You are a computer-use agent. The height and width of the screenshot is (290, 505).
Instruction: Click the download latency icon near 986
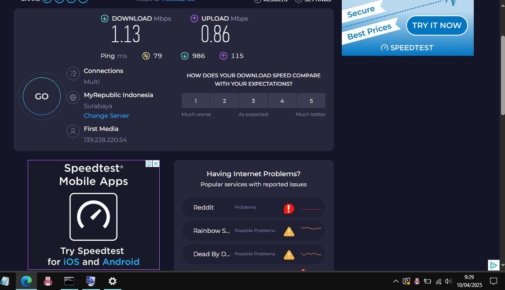coord(185,56)
